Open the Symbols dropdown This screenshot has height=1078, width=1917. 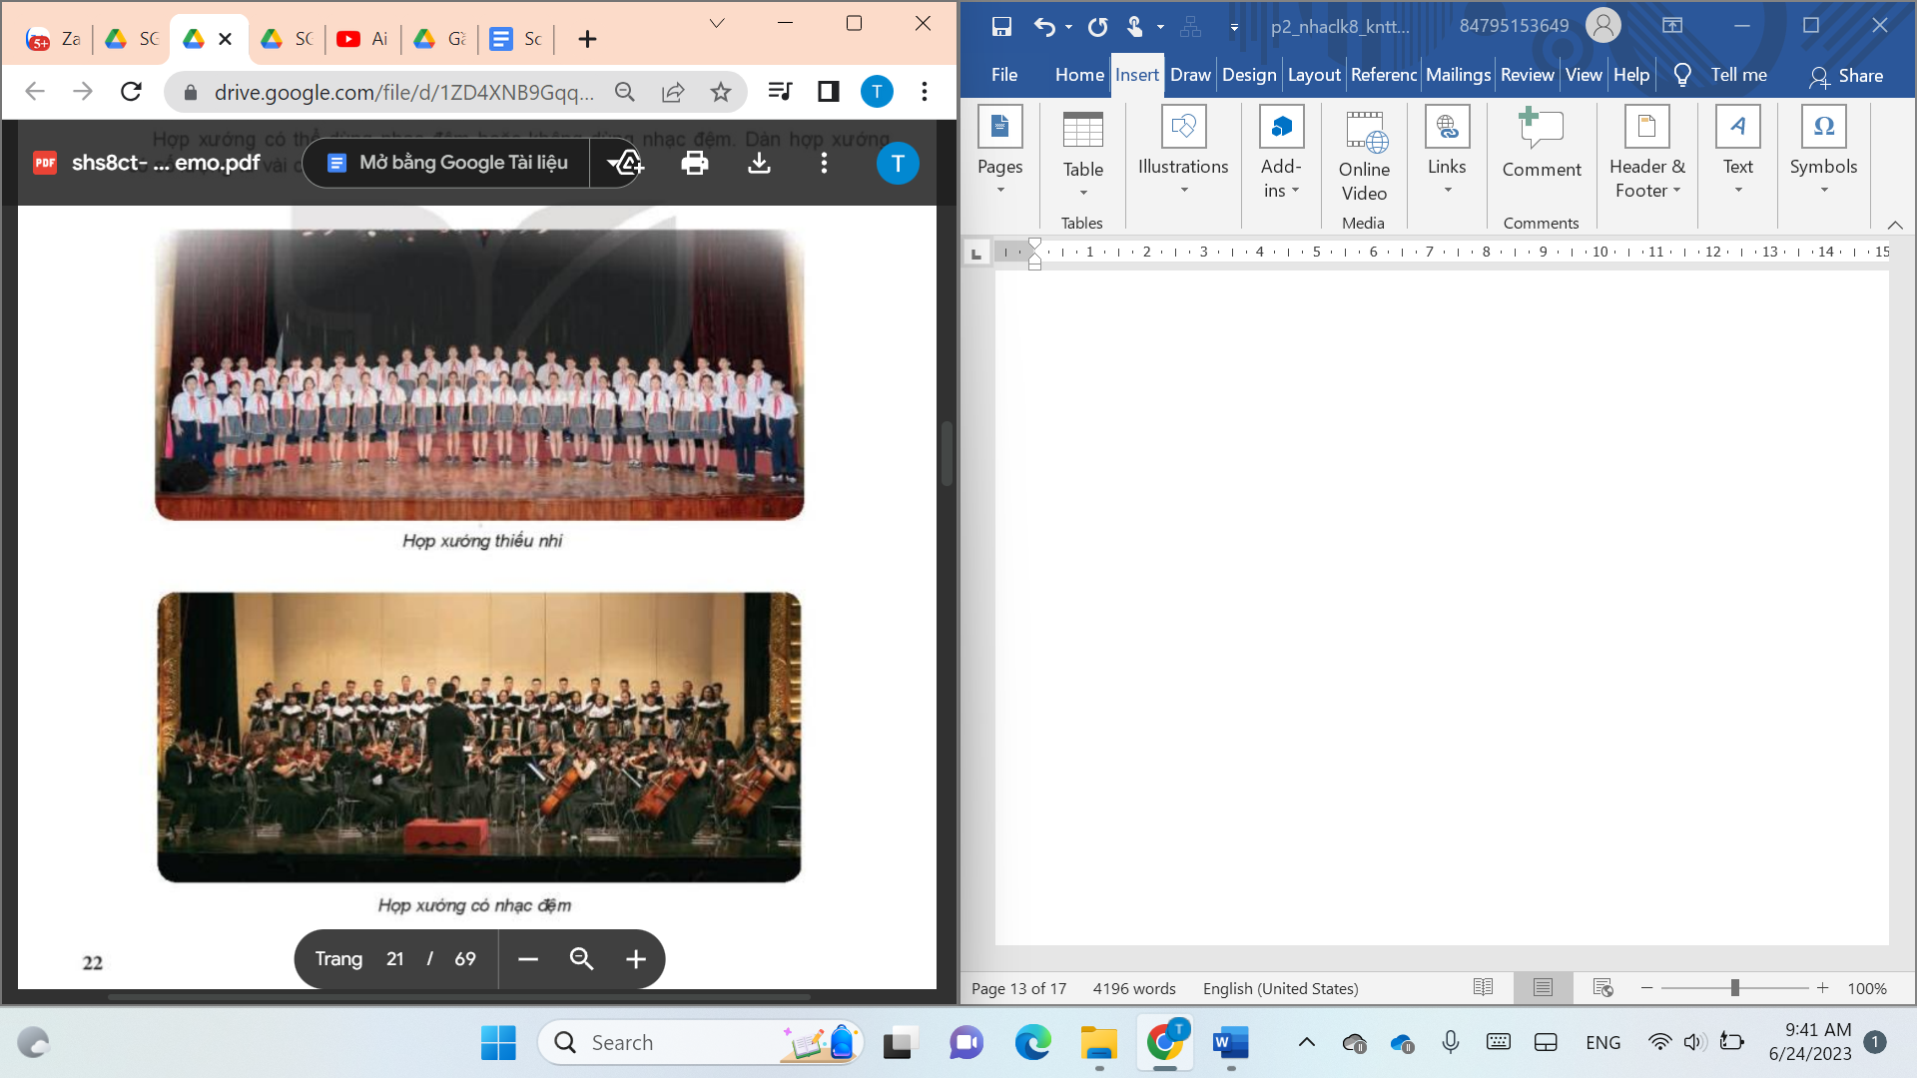[x=1823, y=152]
